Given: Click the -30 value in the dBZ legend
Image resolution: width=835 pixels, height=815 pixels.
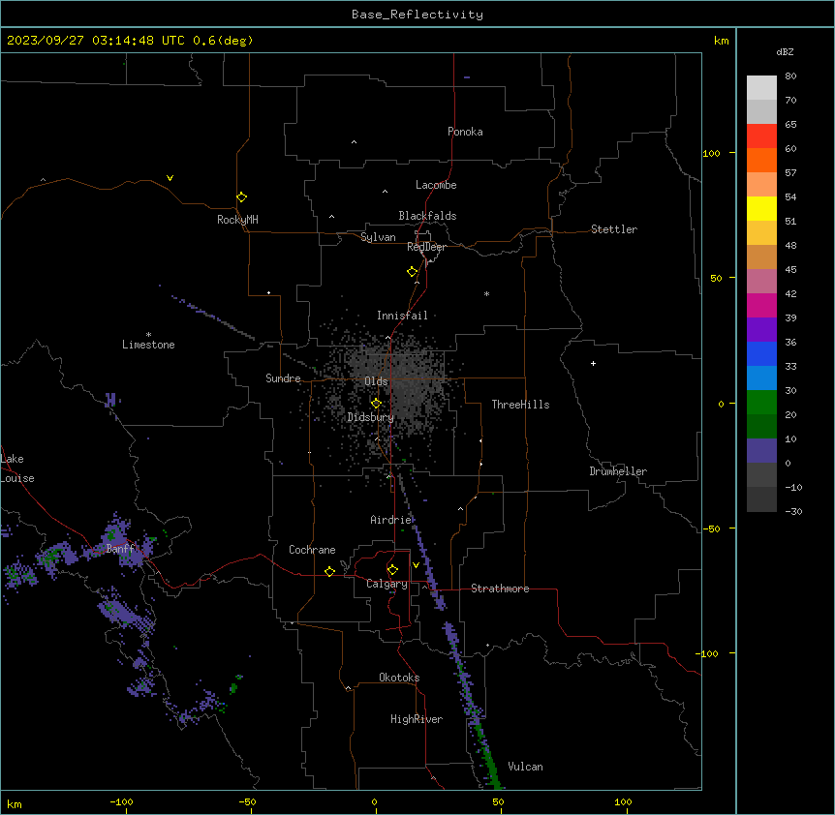Looking at the screenshot, I should [793, 511].
